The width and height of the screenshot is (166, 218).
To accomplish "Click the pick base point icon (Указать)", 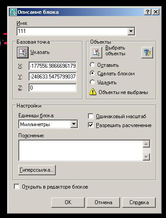I will [23, 53].
